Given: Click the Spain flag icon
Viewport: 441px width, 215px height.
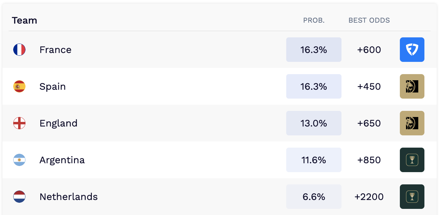Looking at the screenshot, I should (19, 86).
